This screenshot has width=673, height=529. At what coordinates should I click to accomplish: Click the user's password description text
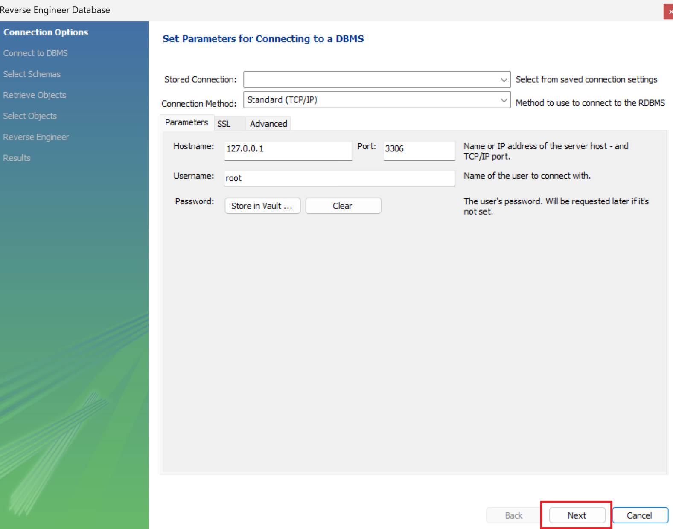[556, 206]
